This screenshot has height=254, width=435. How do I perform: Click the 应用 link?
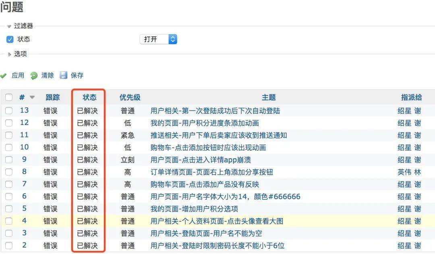point(18,75)
